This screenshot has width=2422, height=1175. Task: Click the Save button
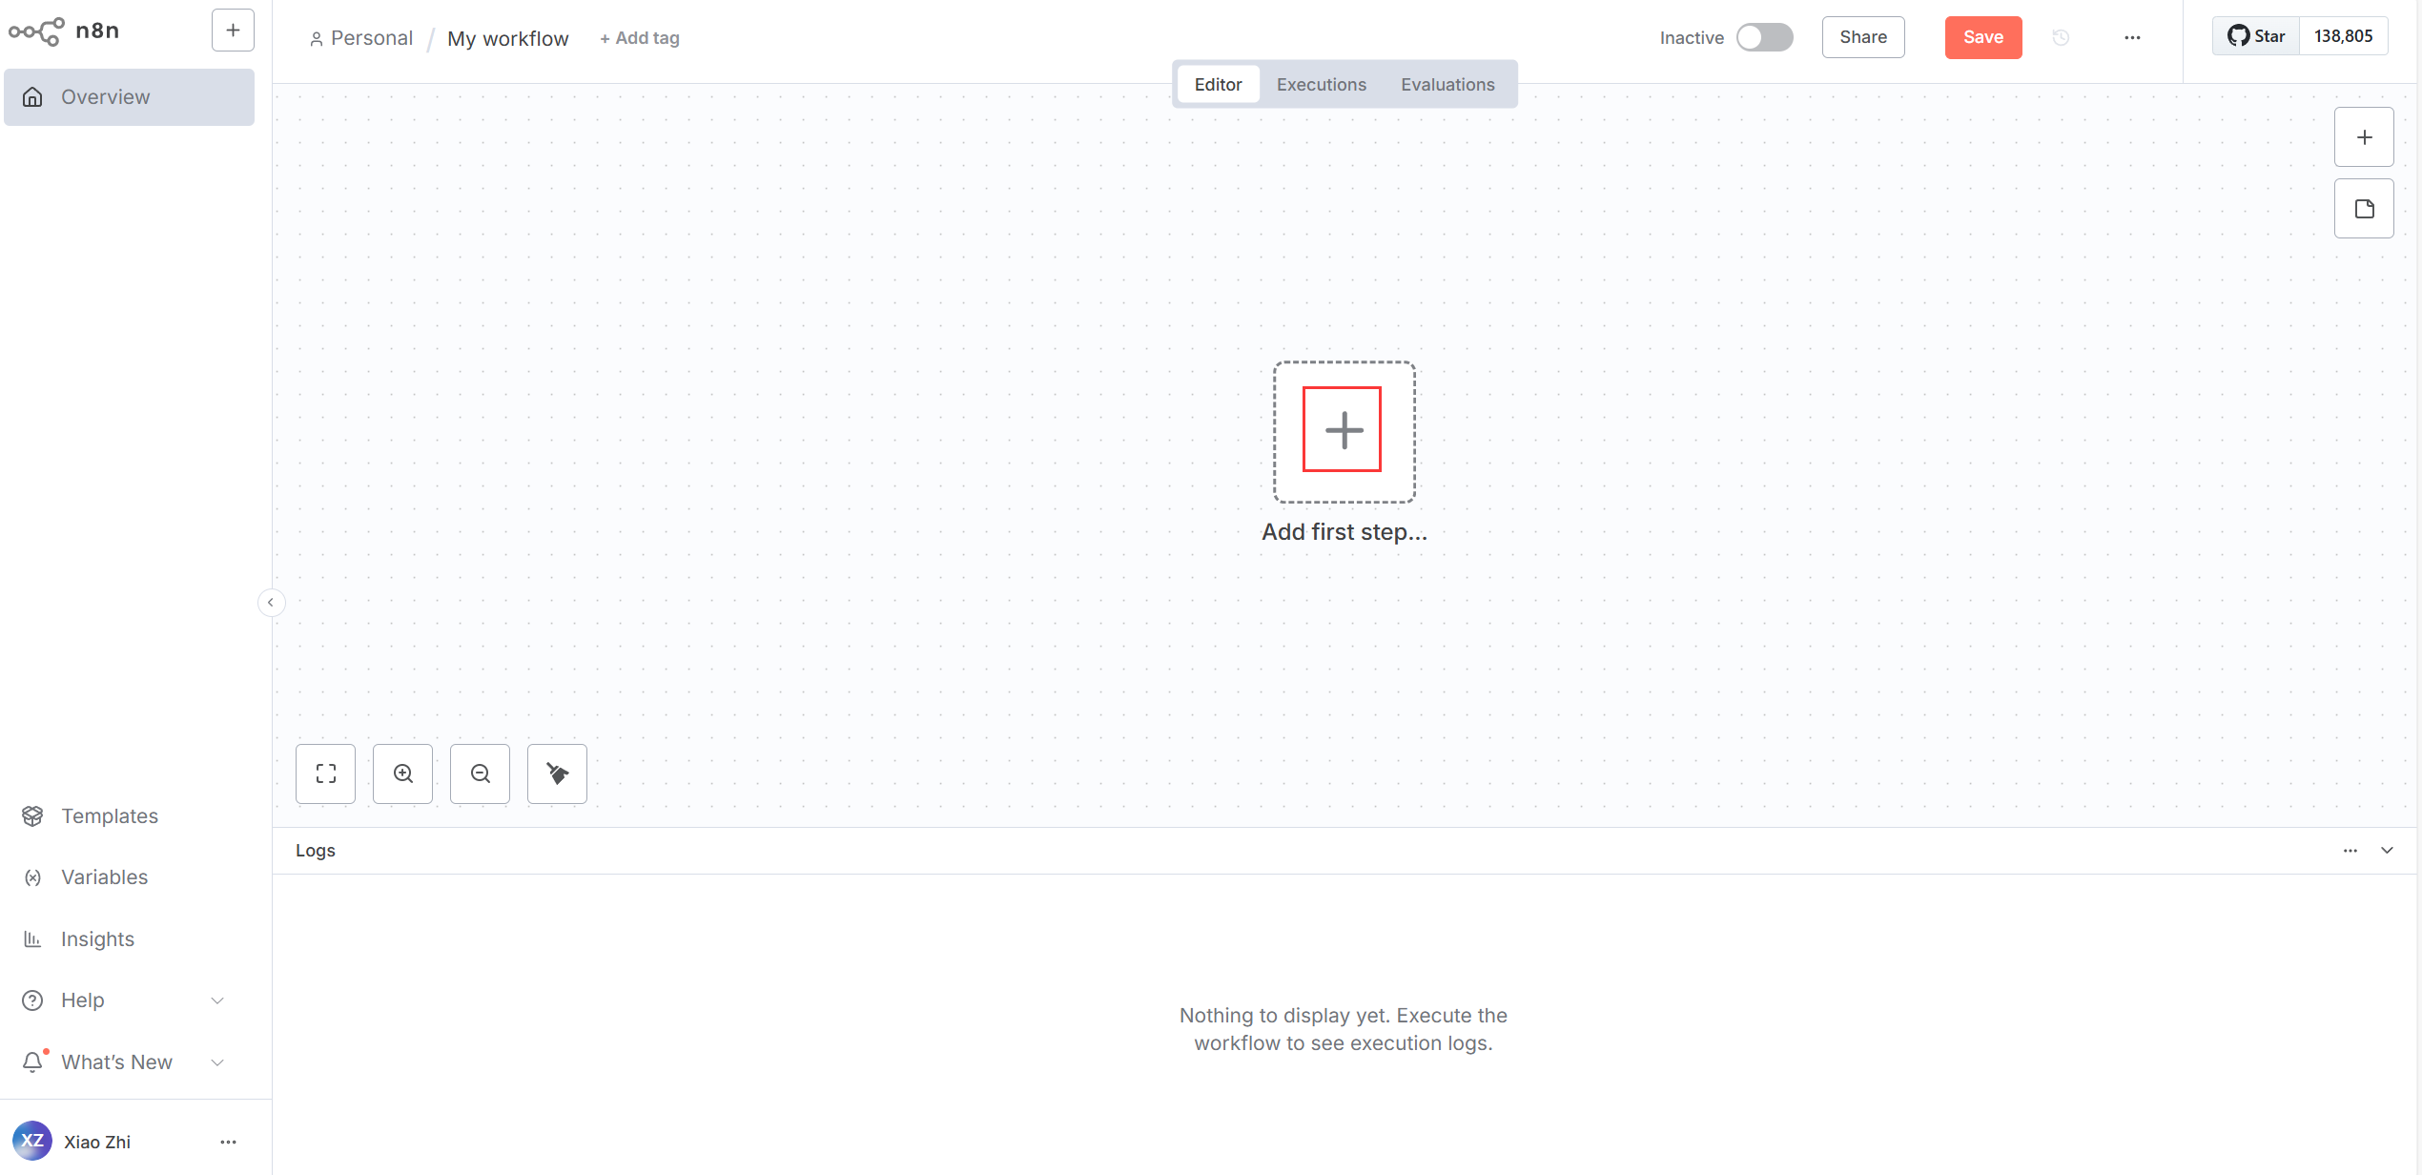click(1982, 37)
